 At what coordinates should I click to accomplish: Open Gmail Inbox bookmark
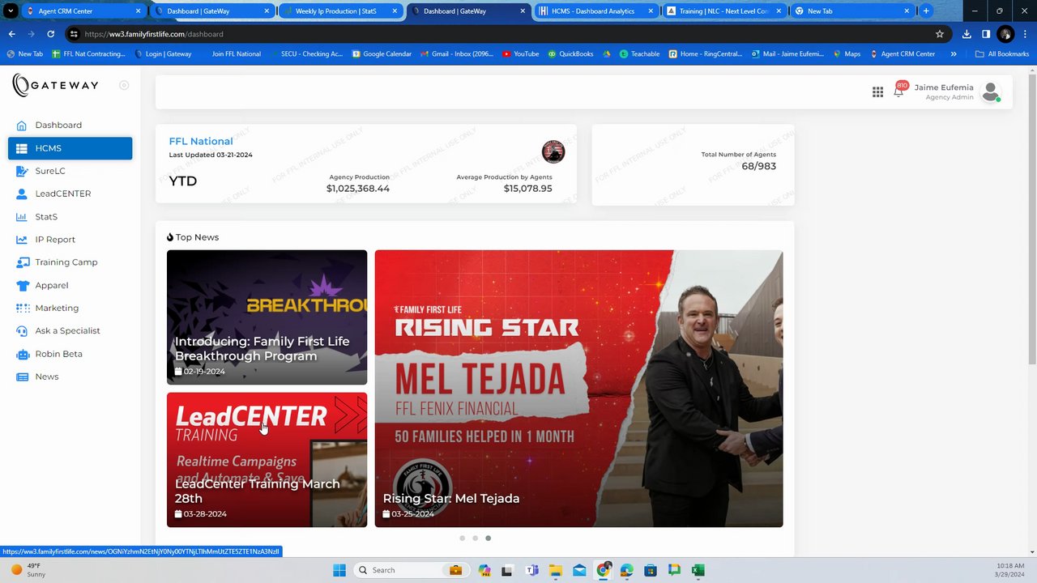click(457, 54)
